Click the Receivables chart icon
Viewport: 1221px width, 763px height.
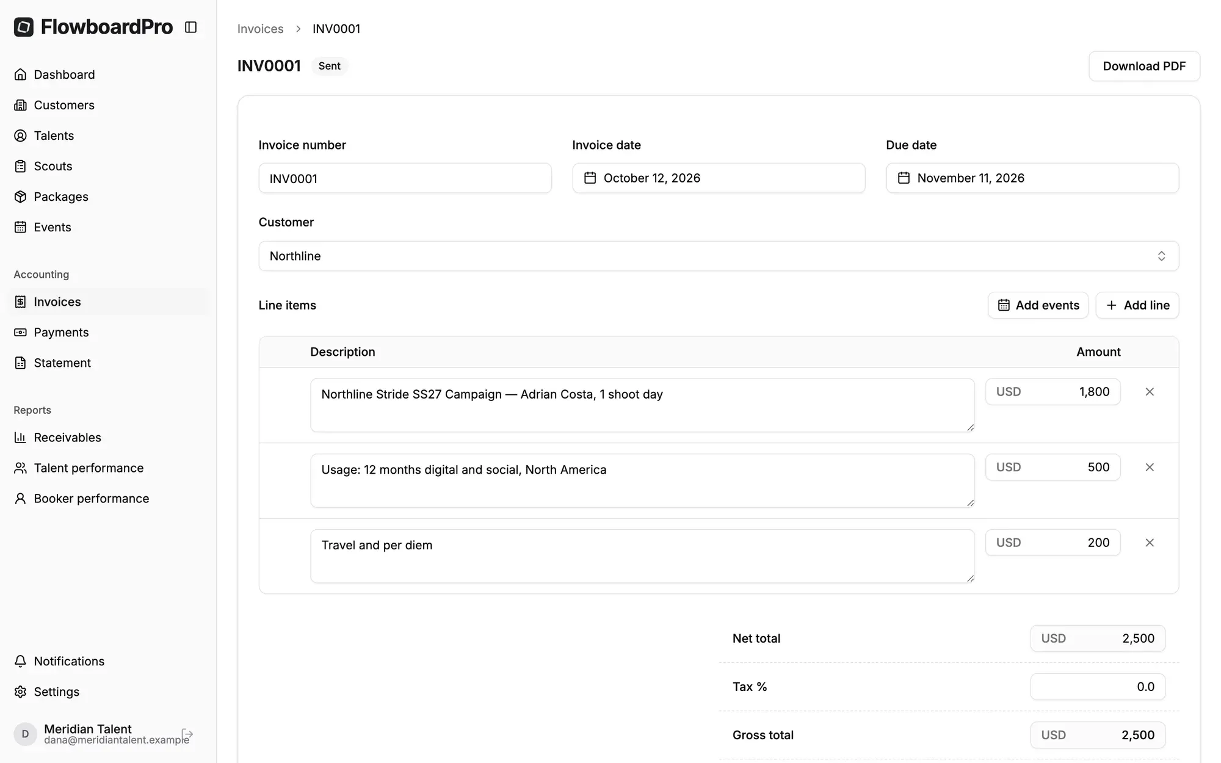[x=21, y=437]
